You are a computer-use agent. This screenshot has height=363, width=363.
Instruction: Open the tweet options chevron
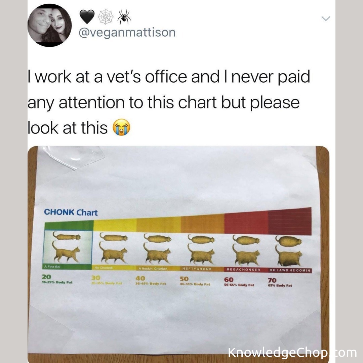326,18
